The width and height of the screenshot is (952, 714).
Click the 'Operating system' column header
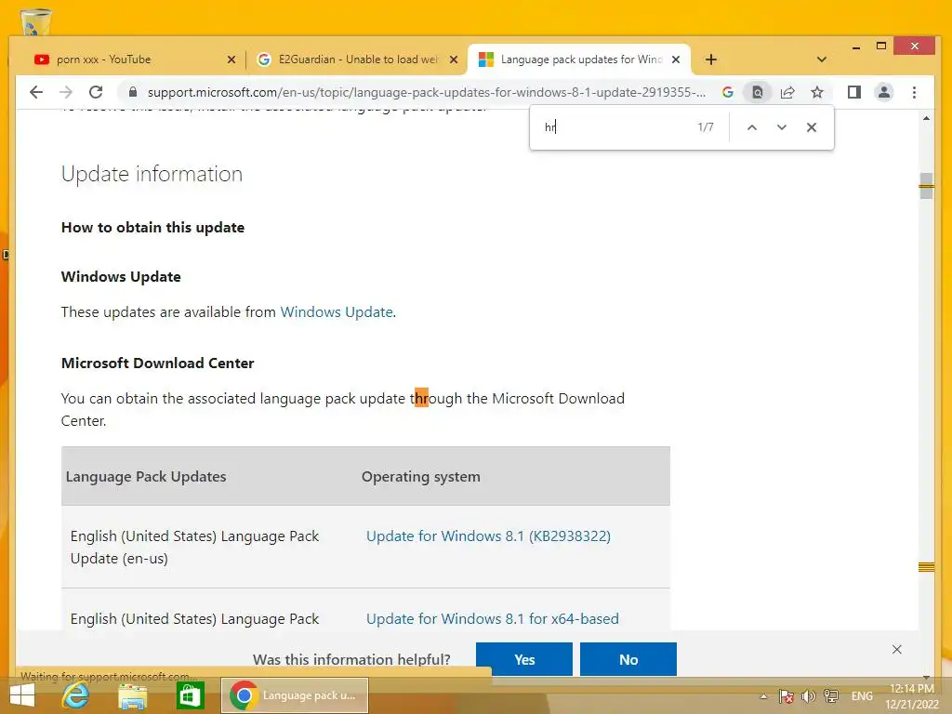pyautogui.click(x=421, y=477)
